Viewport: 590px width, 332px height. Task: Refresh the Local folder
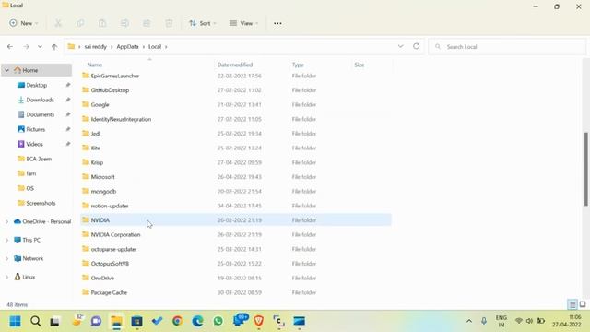click(416, 46)
